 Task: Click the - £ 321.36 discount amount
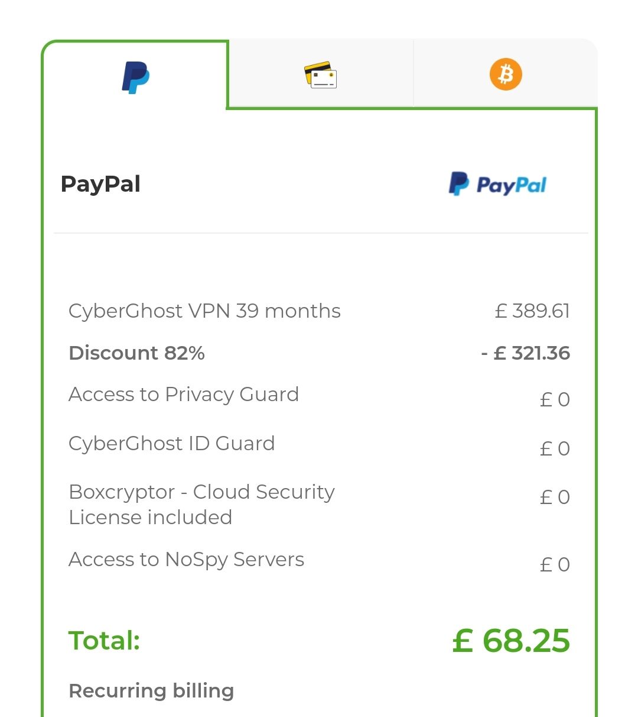[525, 353]
